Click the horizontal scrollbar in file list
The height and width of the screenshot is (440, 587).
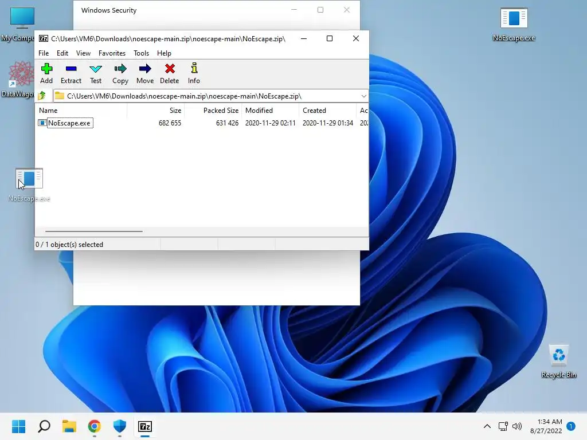93,231
